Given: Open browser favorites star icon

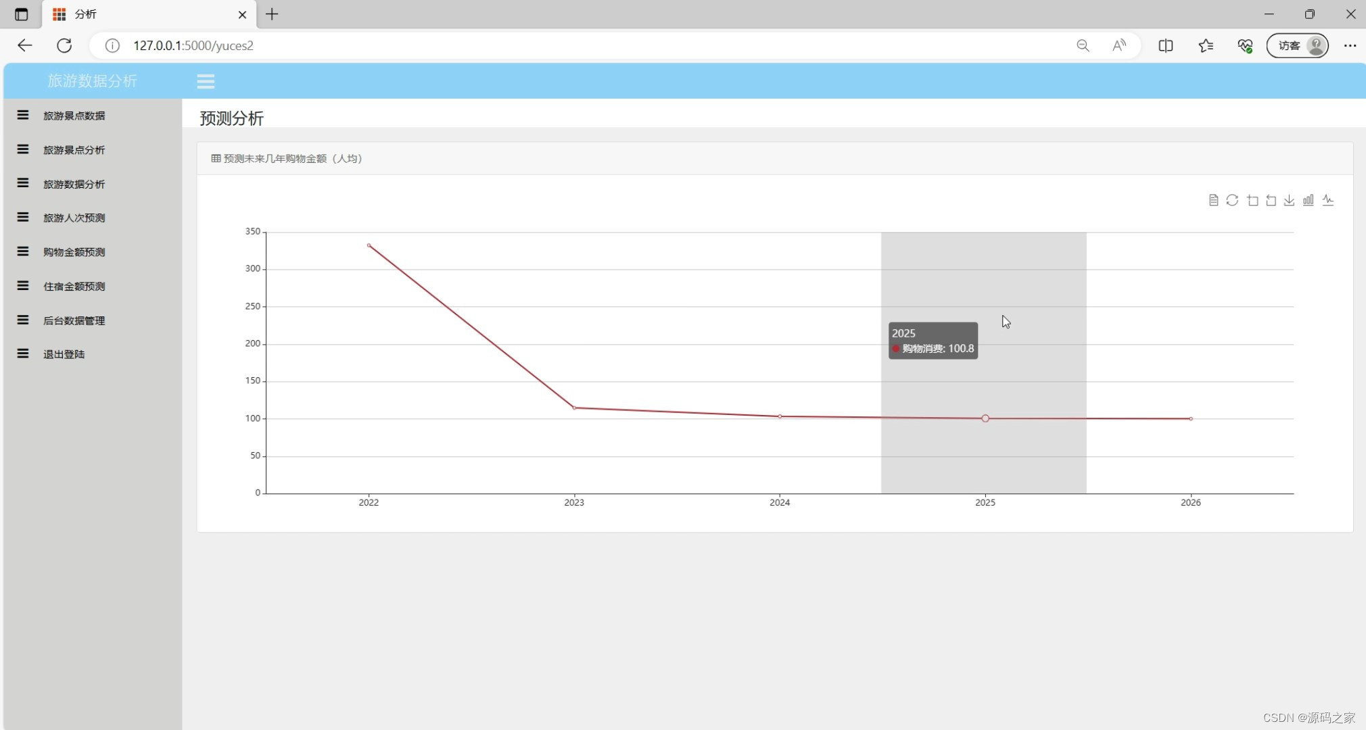Looking at the screenshot, I should point(1206,45).
